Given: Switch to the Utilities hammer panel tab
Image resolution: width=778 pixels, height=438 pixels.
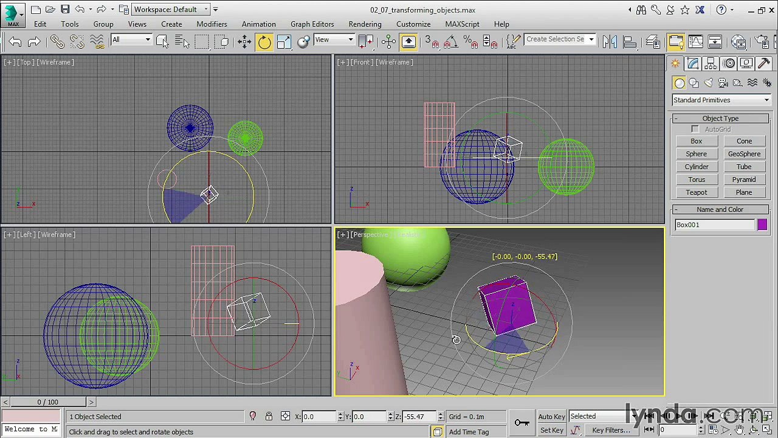Looking at the screenshot, I should click(765, 63).
